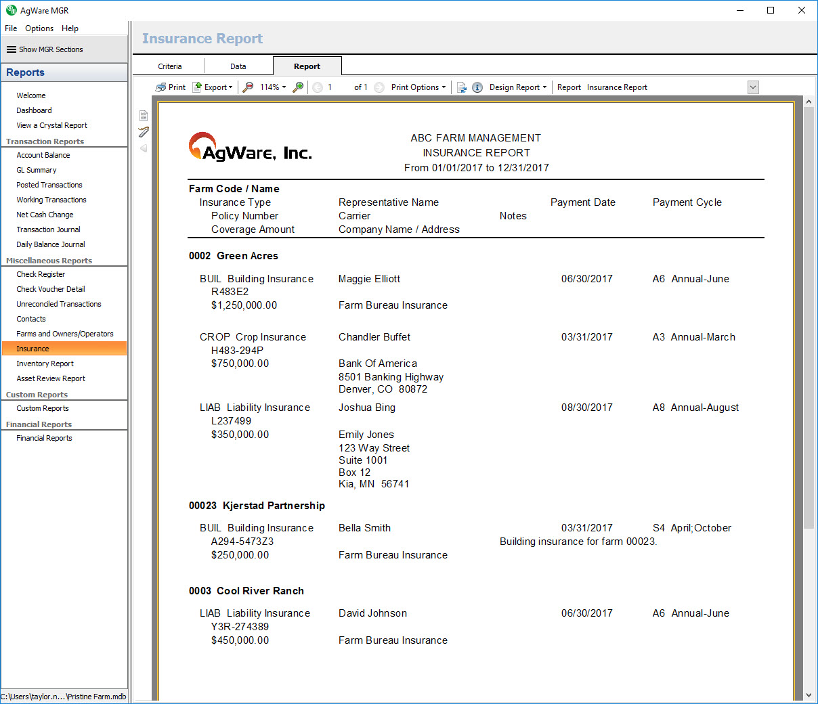Click the page icon in left report margin

(144, 116)
